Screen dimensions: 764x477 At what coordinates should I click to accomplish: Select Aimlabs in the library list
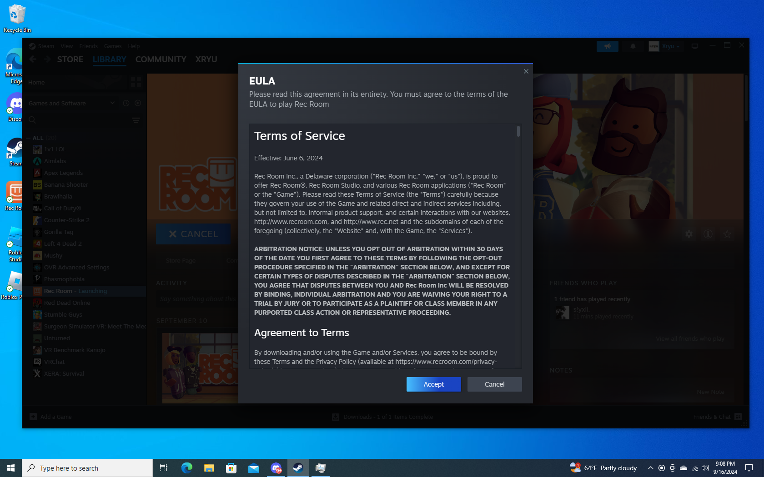[55, 161]
